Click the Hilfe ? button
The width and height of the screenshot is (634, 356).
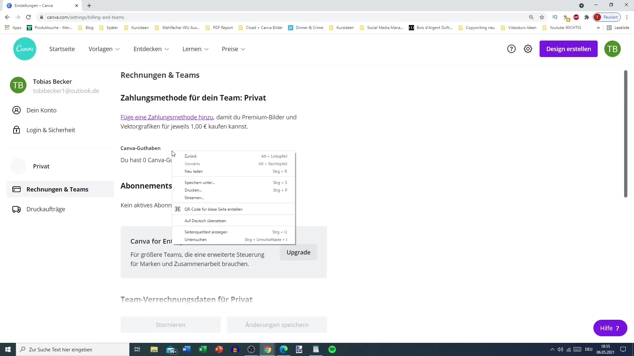click(x=610, y=328)
